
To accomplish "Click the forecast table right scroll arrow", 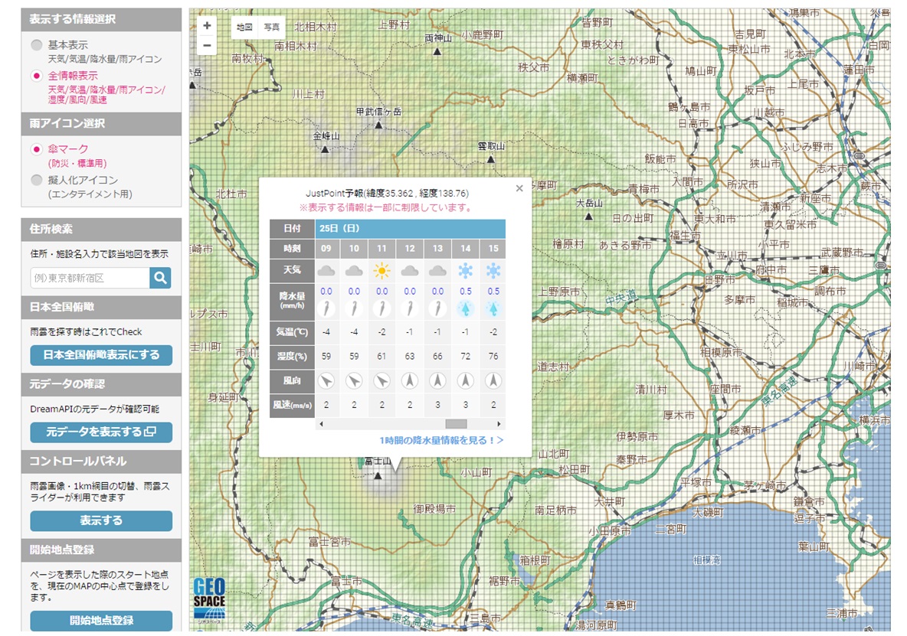I will click(499, 424).
